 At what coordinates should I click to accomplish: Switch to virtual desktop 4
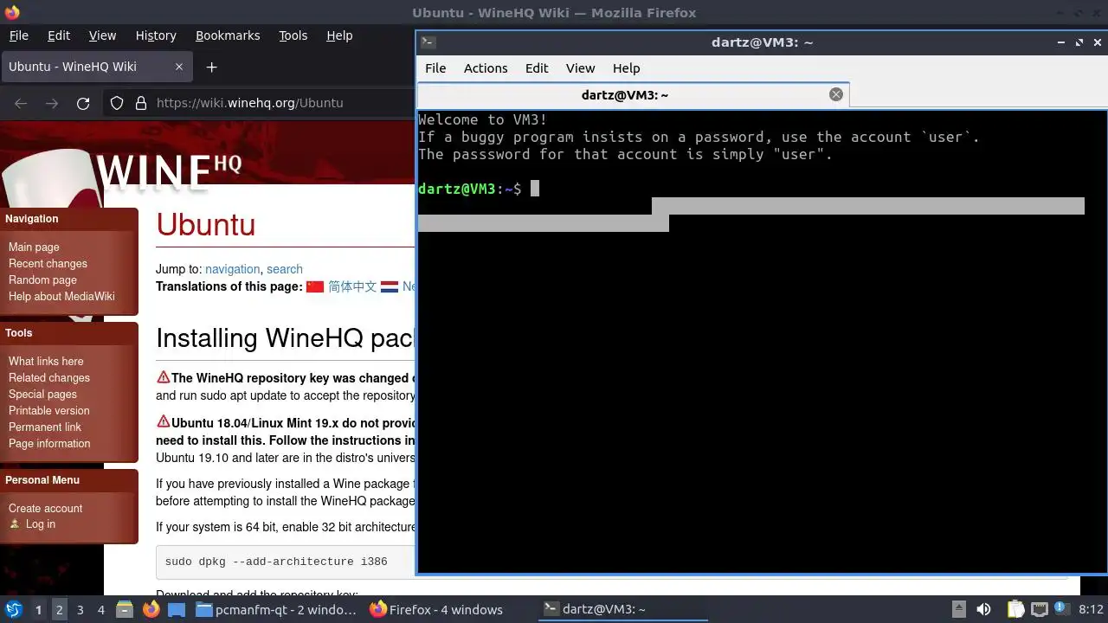pyautogui.click(x=100, y=609)
